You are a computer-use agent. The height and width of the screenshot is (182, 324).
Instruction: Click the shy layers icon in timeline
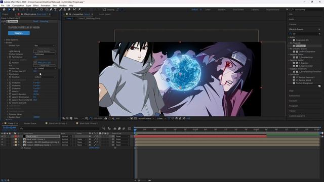pyautogui.click(x=115, y=128)
